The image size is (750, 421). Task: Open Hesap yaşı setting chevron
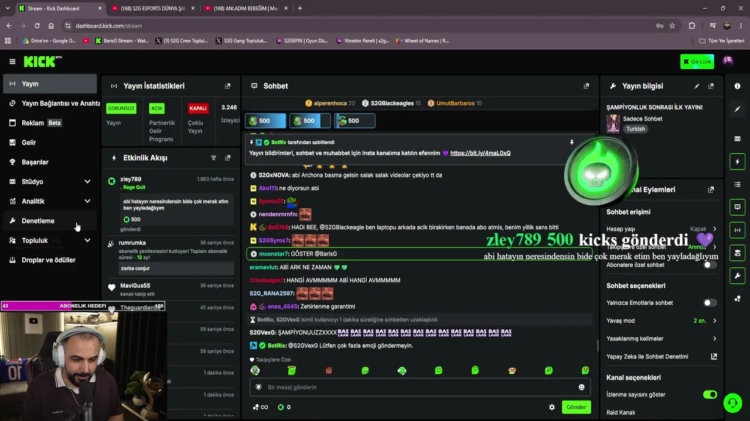pos(714,229)
